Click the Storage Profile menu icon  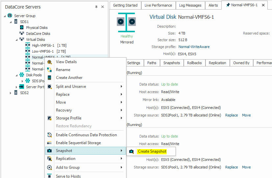click(x=49, y=118)
